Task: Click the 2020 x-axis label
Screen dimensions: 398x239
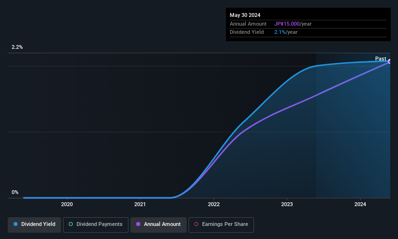Action: point(67,204)
